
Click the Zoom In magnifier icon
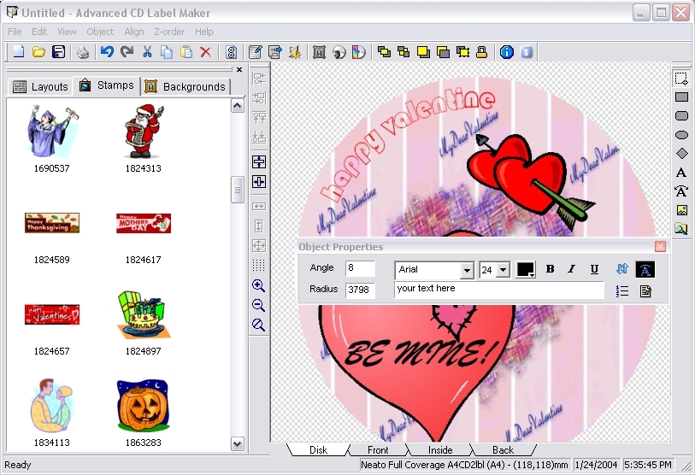pos(258,286)
